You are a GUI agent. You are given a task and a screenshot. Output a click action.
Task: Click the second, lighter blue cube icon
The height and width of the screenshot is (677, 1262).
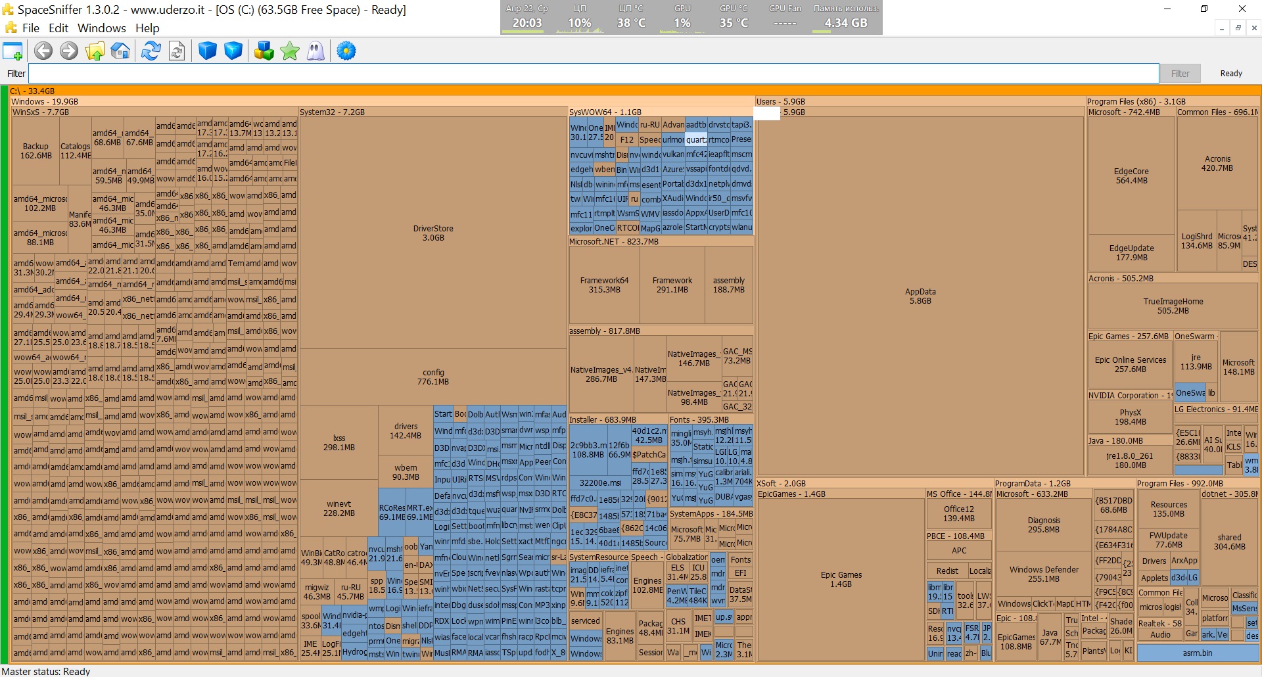233,51
